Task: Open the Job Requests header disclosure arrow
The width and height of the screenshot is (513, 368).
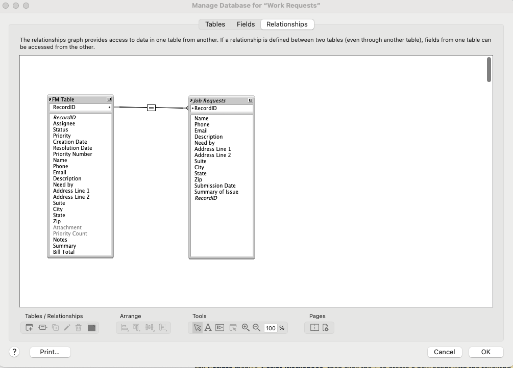Action: point(191,100)
